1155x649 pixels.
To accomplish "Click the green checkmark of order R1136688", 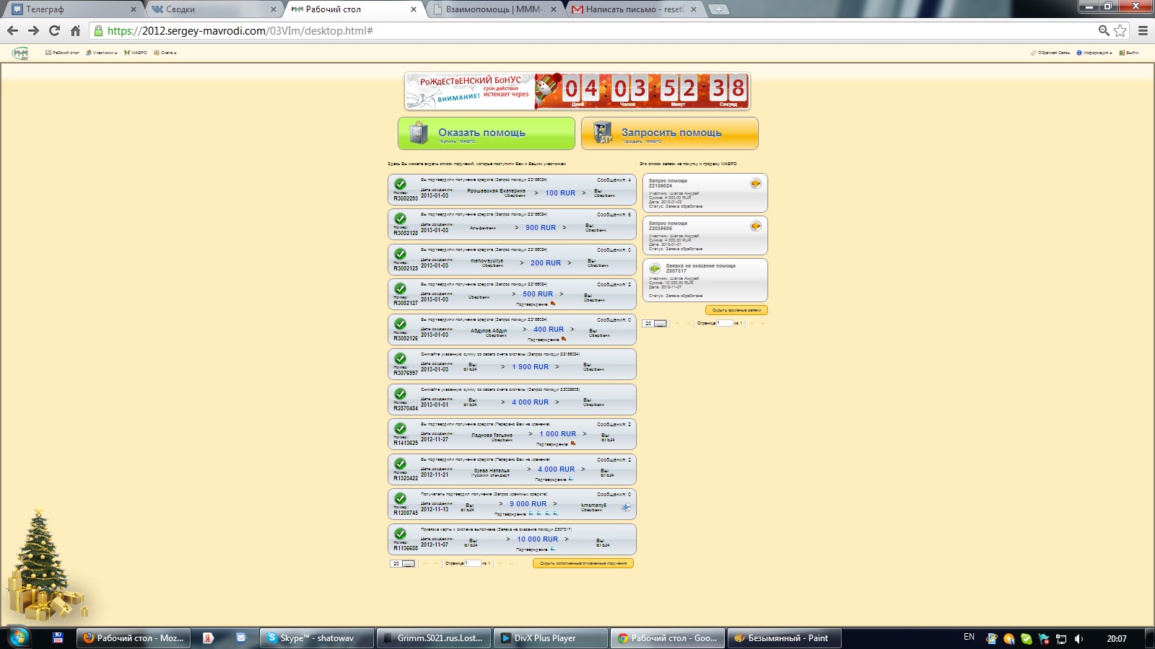I will coord(400,534).
